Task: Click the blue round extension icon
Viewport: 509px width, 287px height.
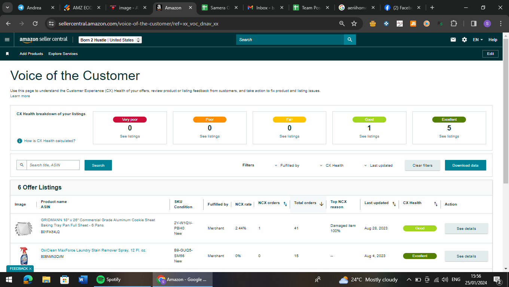Action: click(x=386, y=24)
